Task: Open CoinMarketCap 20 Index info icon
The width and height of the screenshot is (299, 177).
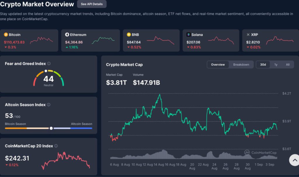Action: tap(56, 146)
